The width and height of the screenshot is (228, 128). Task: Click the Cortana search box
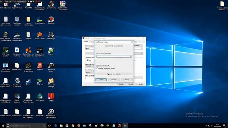(x=26, y=126)
